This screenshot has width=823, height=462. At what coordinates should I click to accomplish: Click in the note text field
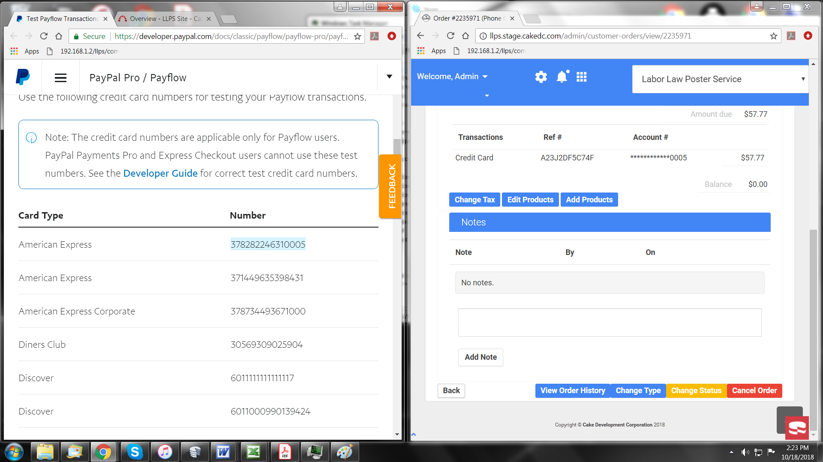click(610, 323)
